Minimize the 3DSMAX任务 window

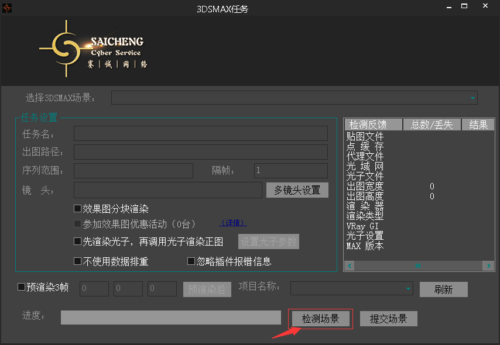tap(449, 6)
